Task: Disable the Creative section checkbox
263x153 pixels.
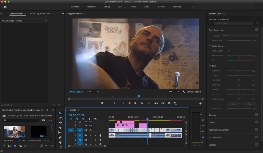Action: (x=256, y=115)
